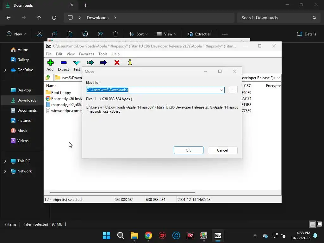
Task: Open the File menu in 7-Zip
Action: point(49,54)
